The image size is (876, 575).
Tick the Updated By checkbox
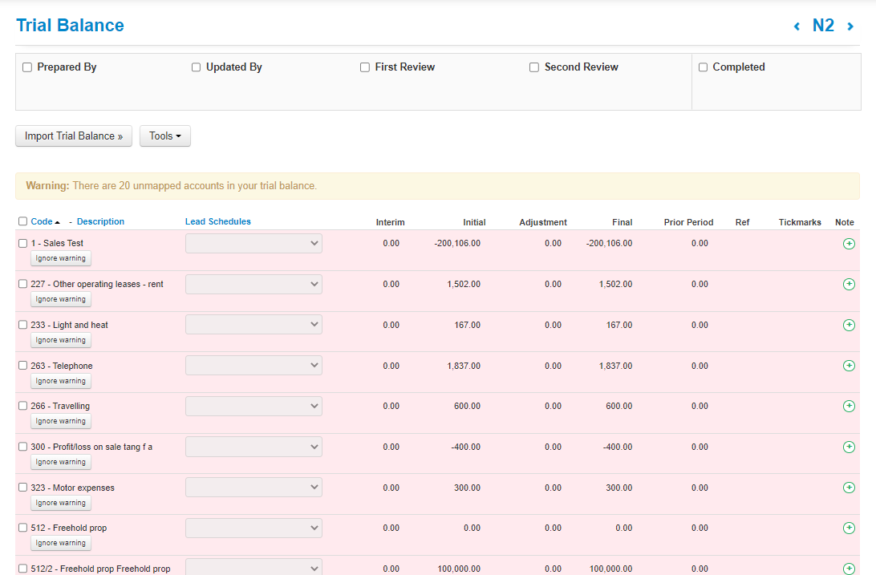pyautogui.click(x=196, y=67)
